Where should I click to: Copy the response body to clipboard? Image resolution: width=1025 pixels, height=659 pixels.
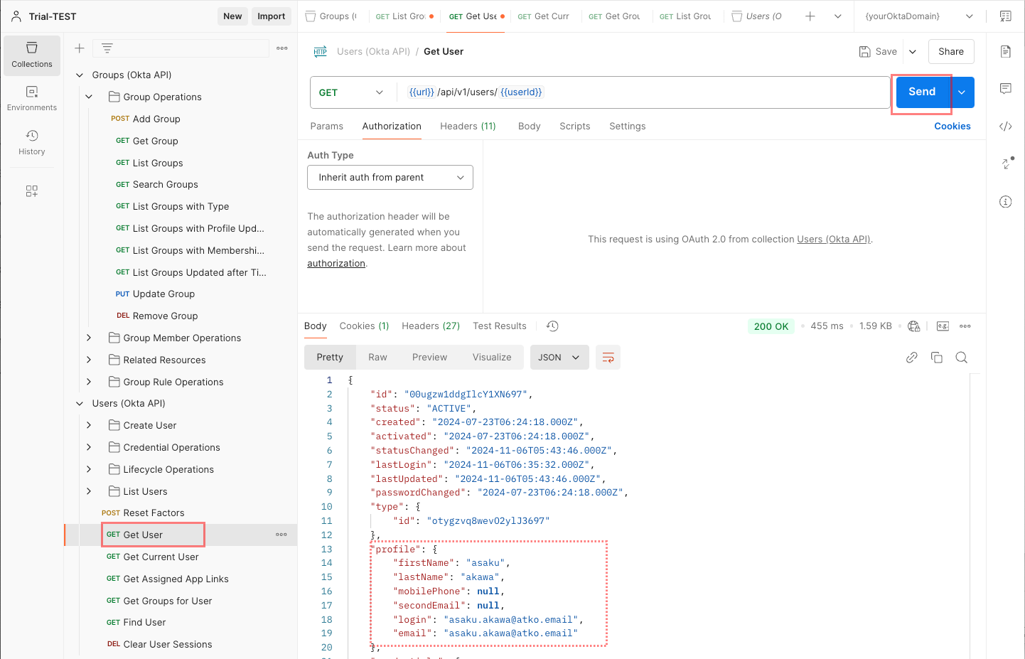tap(937, 358)
